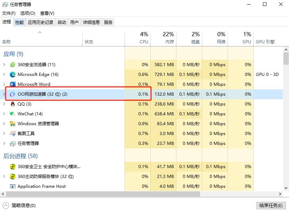
Task: Expand the Microsoft Edge (16) process group
Action: pyautogui.click(x=4, y=74)
